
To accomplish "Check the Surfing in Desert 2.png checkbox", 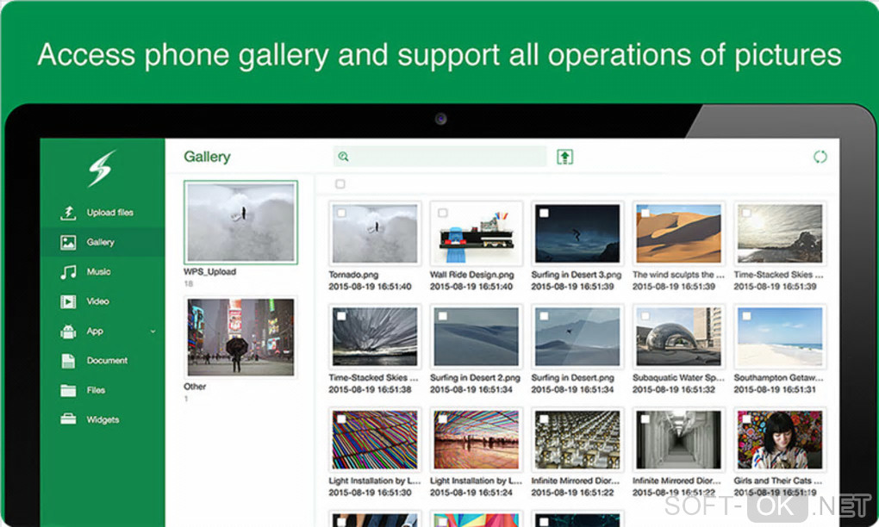I will point(443,316).
